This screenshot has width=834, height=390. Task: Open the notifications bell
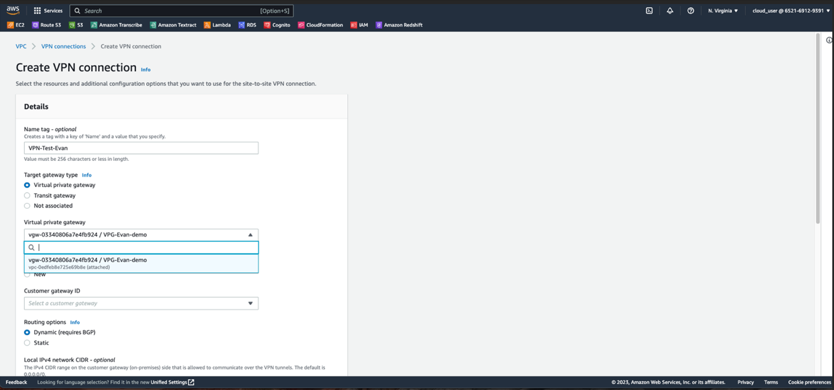(x=670, y=11)
